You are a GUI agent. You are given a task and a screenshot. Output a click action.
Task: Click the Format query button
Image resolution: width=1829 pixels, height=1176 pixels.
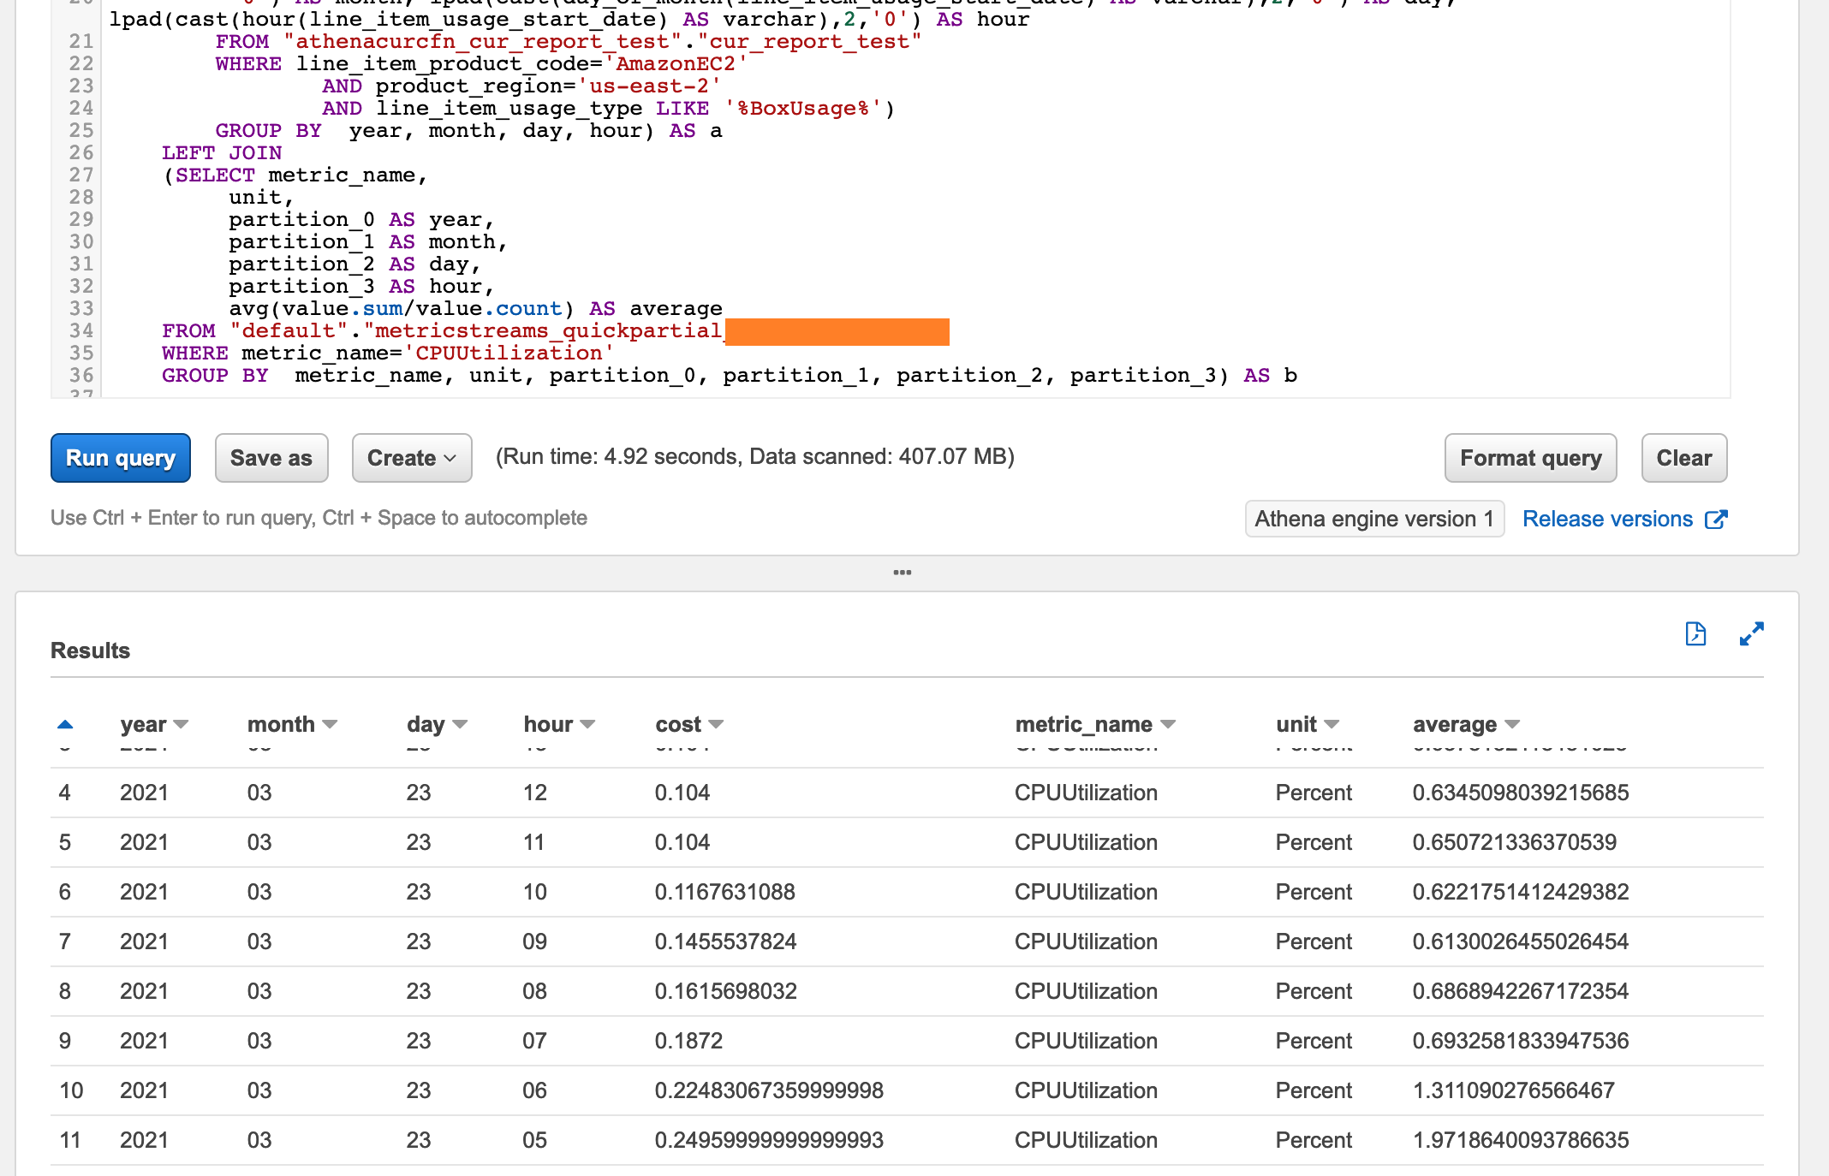click(x=1530, y=458)
